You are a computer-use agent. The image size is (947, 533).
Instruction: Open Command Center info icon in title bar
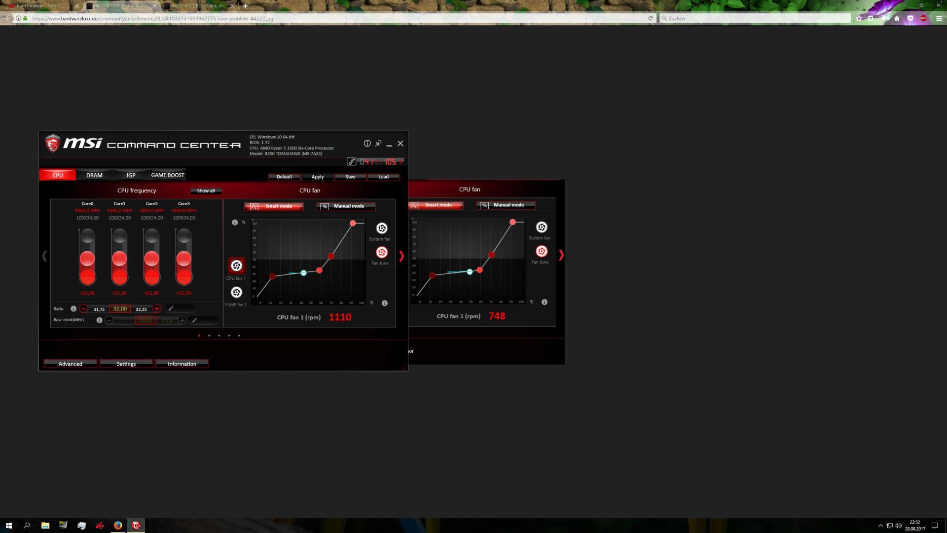(367, 143)
